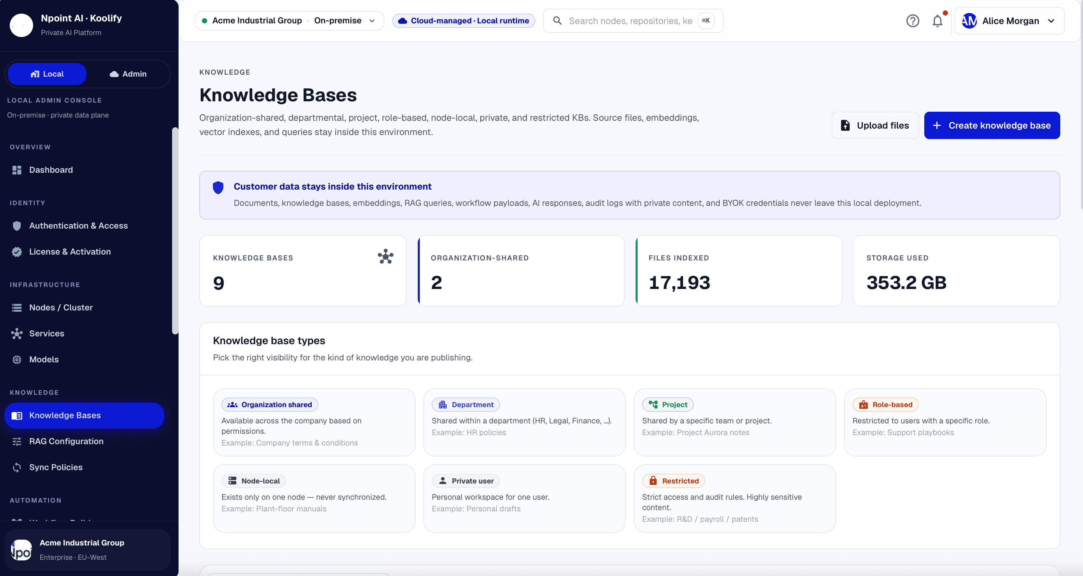Viewport: 1083px width, 576px height.
Task: Open the Alice Morgan user menu chevron
Action: pyautogui.click(x=1051, y=20)
